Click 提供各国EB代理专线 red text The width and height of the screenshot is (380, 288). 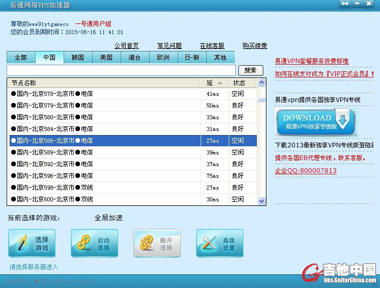point(320,158)
